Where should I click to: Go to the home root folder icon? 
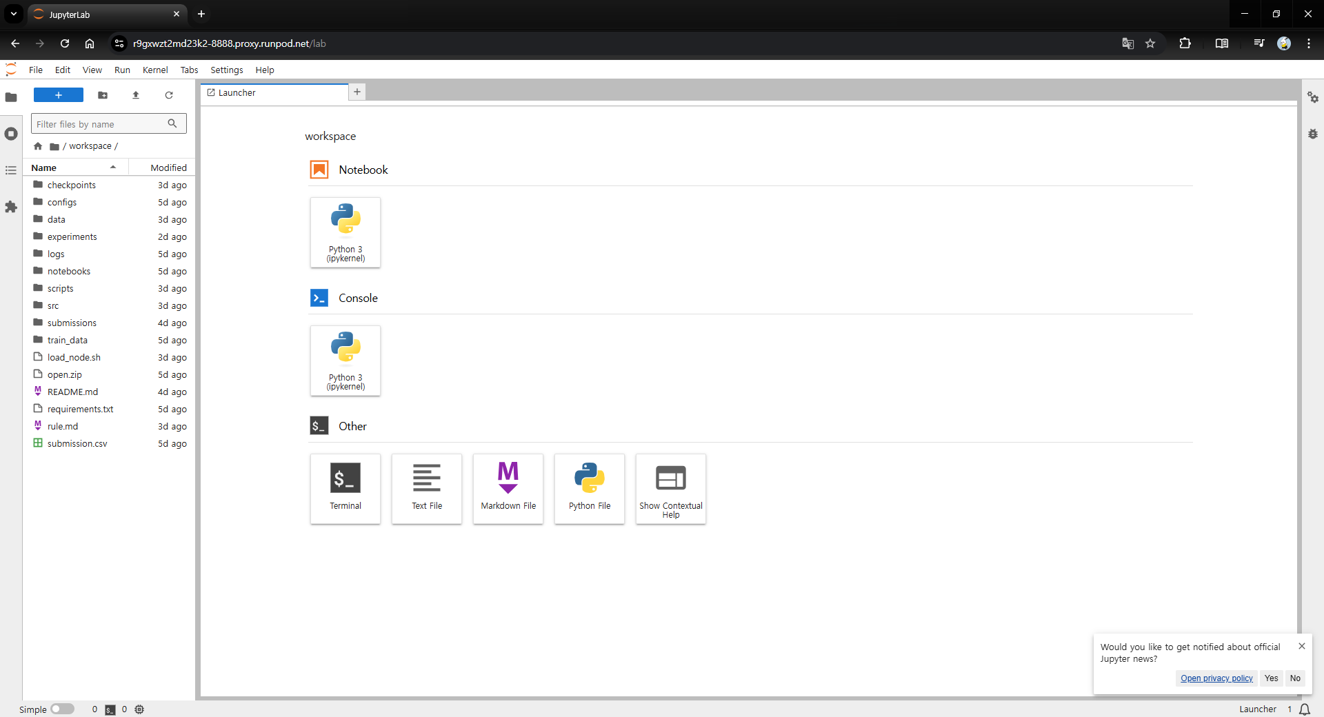tap(38, 146)
